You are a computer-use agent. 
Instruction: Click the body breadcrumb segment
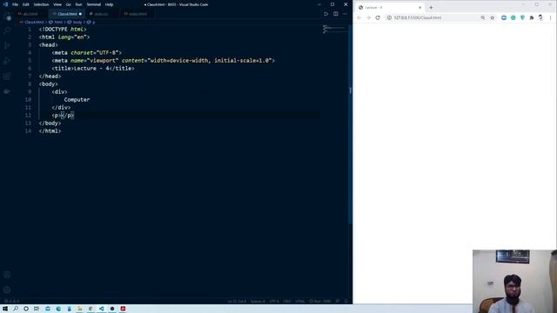click(x=77, y=22)
